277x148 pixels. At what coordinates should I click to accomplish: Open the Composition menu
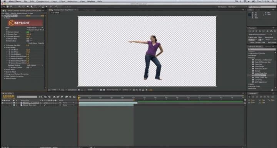[x=43, y=2]
